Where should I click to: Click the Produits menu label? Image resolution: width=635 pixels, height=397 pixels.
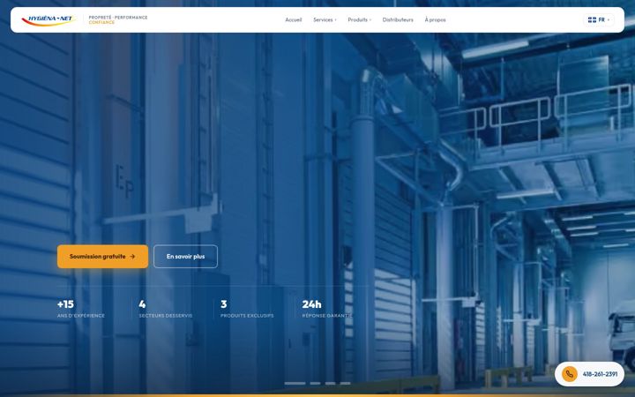(357, 19)
